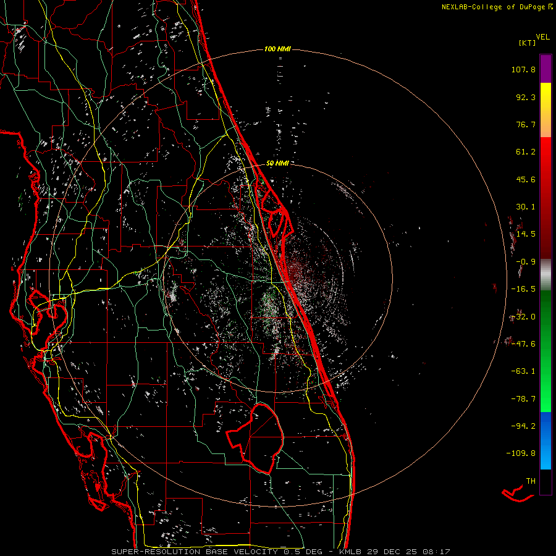Viewport: 556px width, 556px height.
Task: Click the KMLB radar site identifier
Action: point(351,552)
